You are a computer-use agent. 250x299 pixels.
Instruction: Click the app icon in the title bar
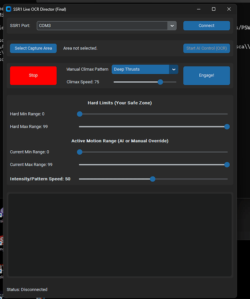(8, 9)
